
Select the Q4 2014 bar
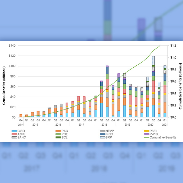[21, 116]
